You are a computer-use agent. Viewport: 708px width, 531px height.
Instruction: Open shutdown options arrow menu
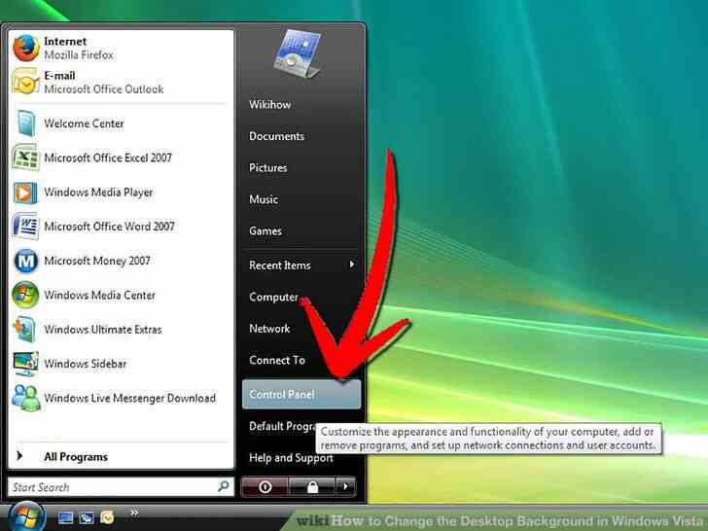[x=345, y=486]
